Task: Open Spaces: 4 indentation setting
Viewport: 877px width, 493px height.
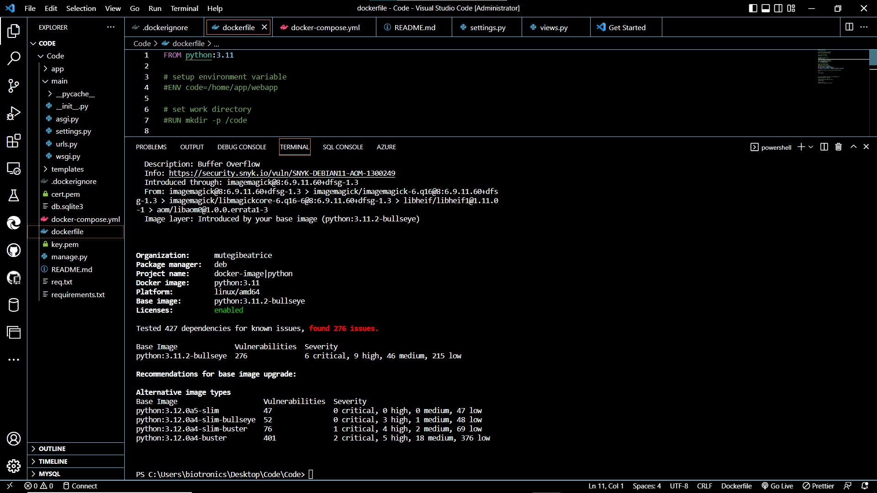Action: click(647, 486)
